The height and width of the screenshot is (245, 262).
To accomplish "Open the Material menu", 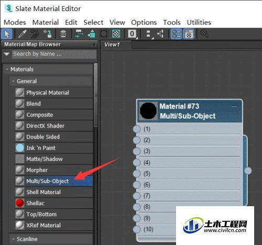I will click(46, 23).
